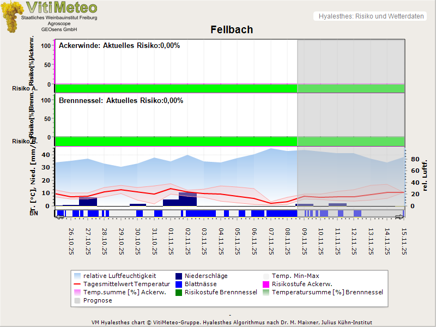Image resolution: width=436 pixels, height=327 pixels.
Task: Click the light blue relative Luftfeuchtigkeit swatch
Action: click(x=77, y=276)
